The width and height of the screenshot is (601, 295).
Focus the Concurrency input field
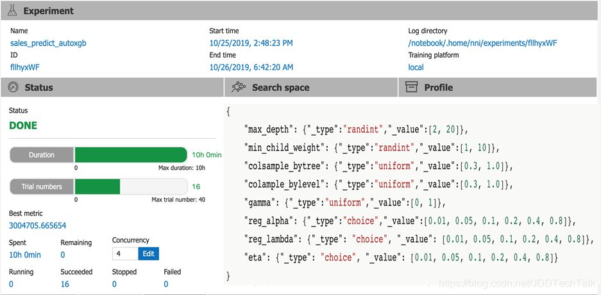click(125, 253)
